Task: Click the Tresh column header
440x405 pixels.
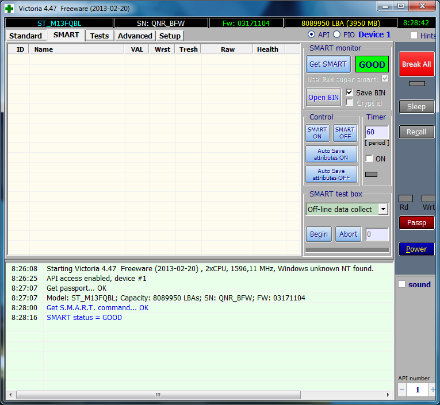Action: (x=188, y=49)
